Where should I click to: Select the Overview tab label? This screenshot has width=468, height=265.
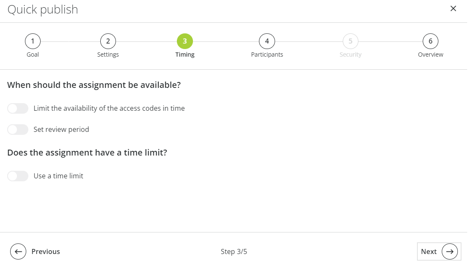(430, 54)
